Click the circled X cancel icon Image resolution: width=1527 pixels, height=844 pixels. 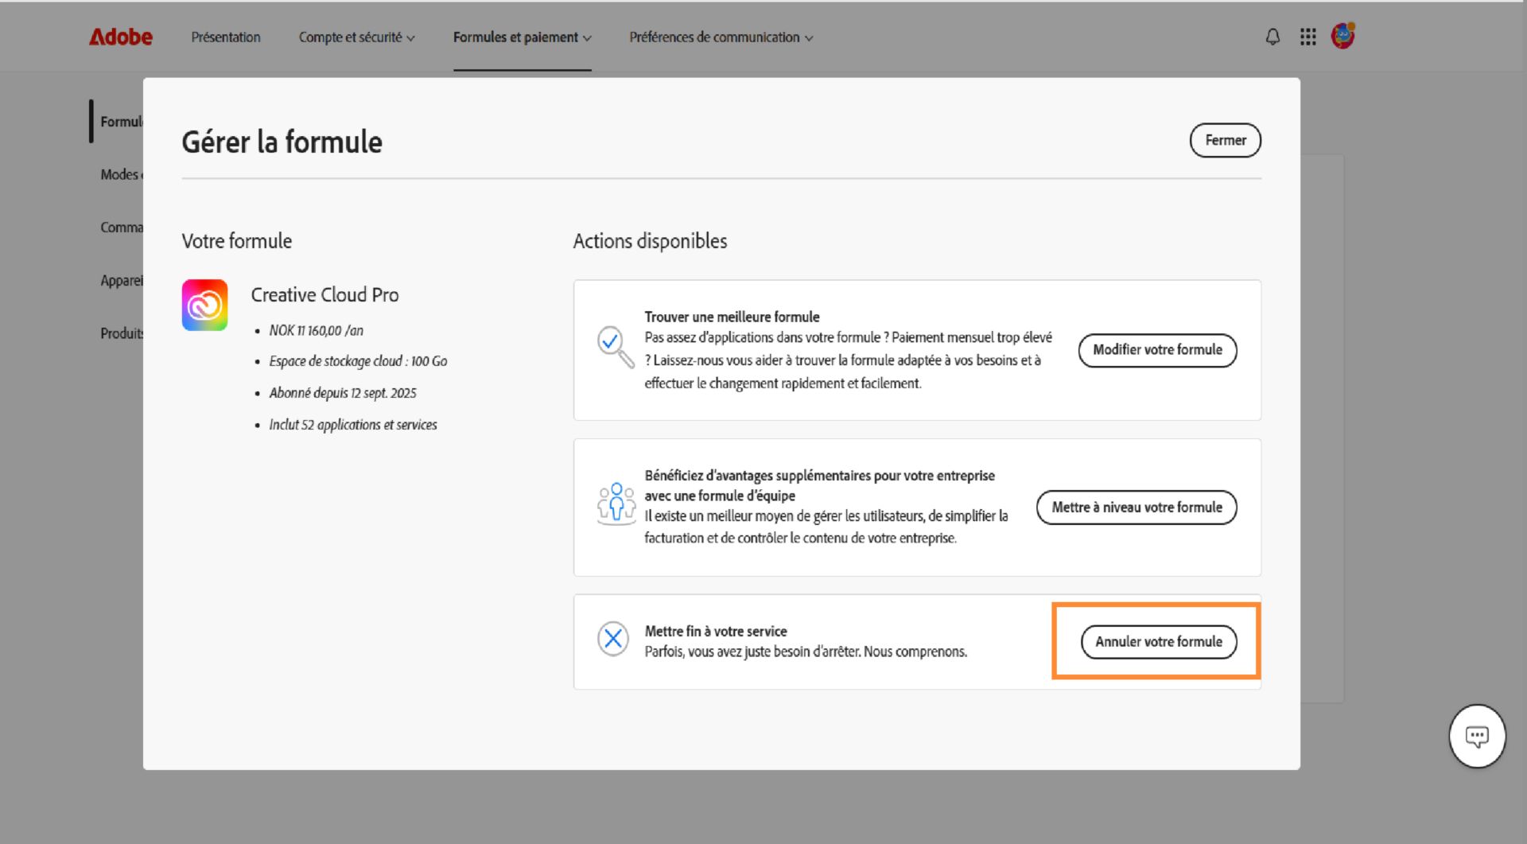click(x=613, y=638)
